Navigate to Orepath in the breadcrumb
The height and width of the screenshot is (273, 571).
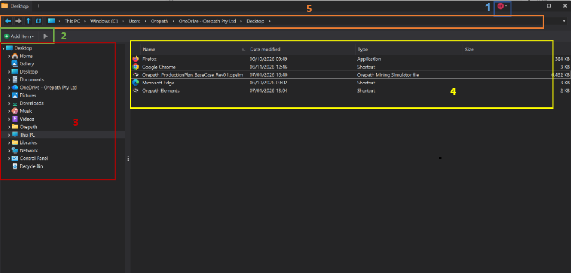click(160, 22)
